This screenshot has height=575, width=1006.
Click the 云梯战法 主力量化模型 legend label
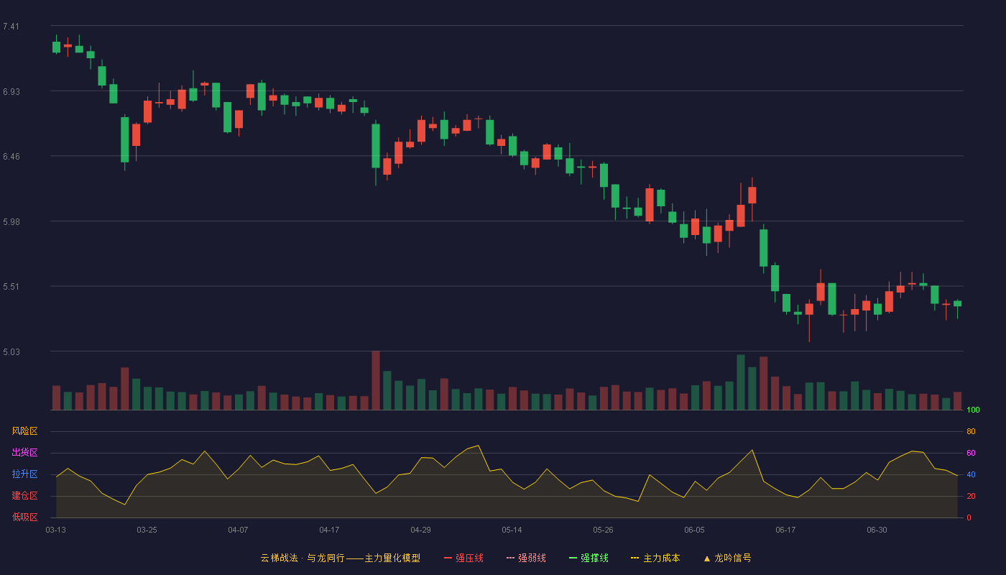[340, 558]
